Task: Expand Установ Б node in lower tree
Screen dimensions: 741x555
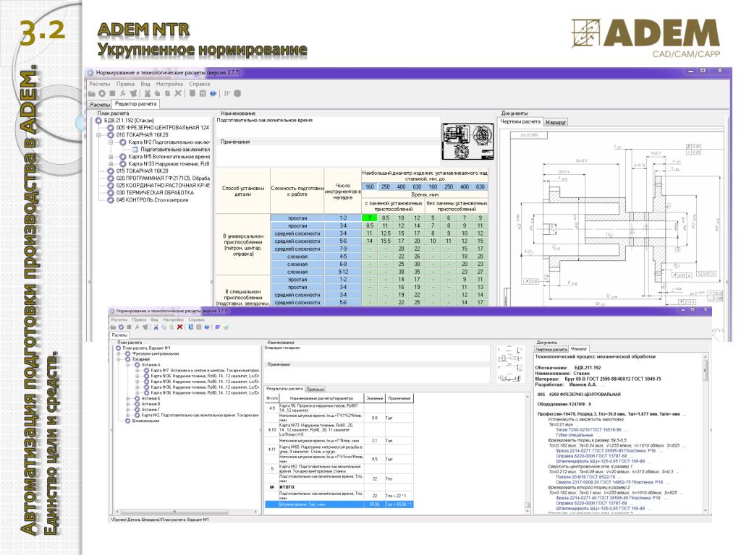Action: point(127,398)
